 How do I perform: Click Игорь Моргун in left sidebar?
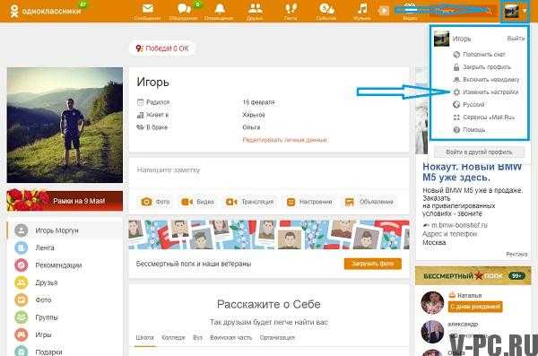click(x=57, y=230)
